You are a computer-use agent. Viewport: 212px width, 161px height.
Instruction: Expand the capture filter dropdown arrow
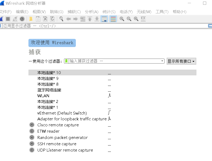coord(162,61)
